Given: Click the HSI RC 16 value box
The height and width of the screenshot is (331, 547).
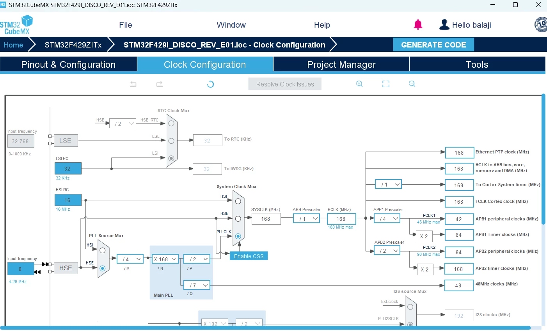Looking at the screenshot, I should (x=68, y=200).
